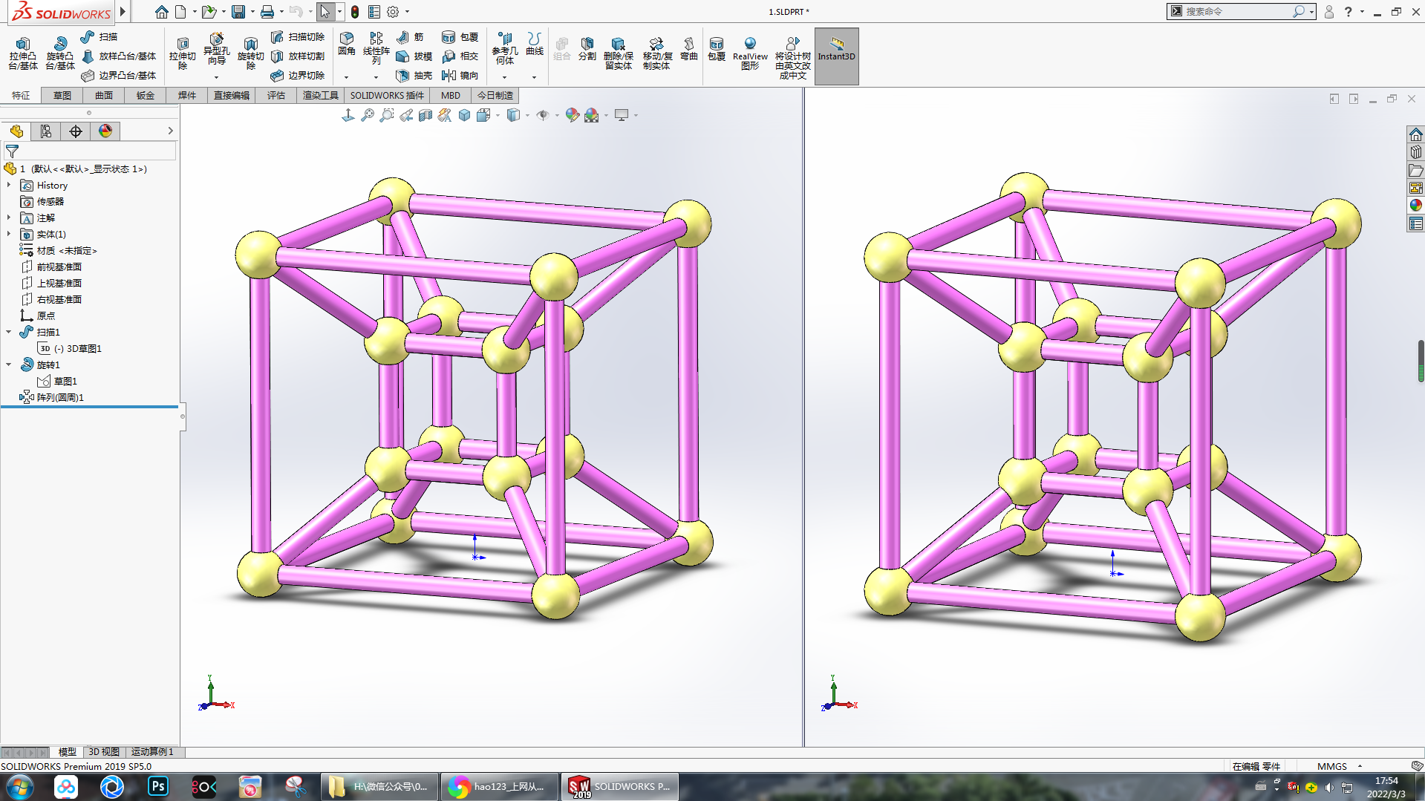The width and height of the screenshot is (1425, 801).
Task: Select the 弯曲 flex tool
Action: pyautogui.click(x=689, y=49)
